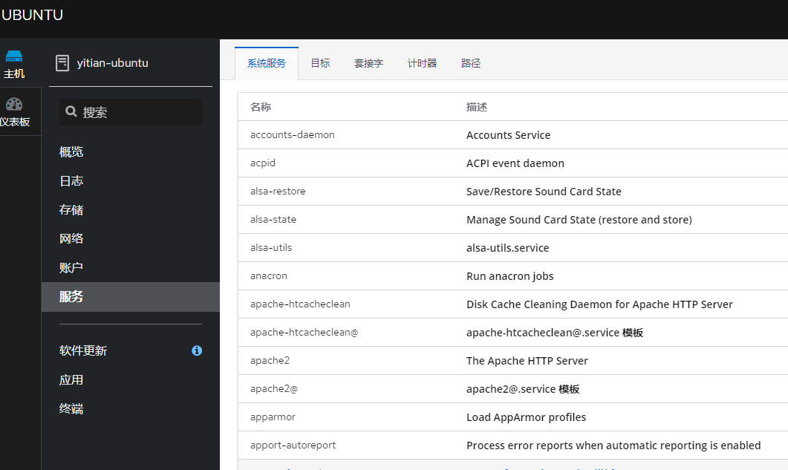Open the 网络 network page

71,239
